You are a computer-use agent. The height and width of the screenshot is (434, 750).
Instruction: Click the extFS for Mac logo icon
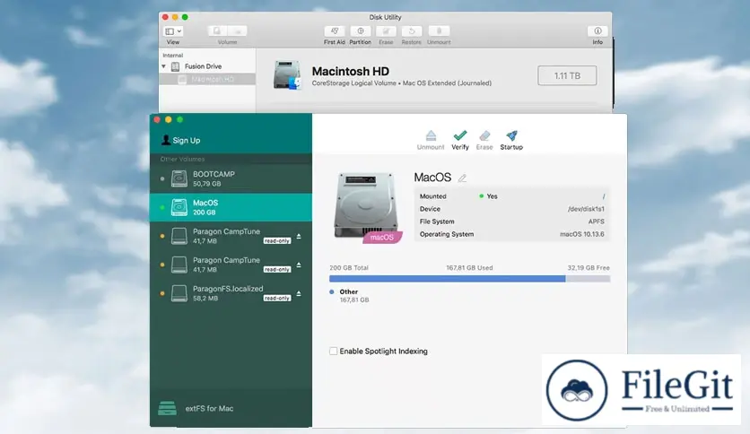click(168, 408)
